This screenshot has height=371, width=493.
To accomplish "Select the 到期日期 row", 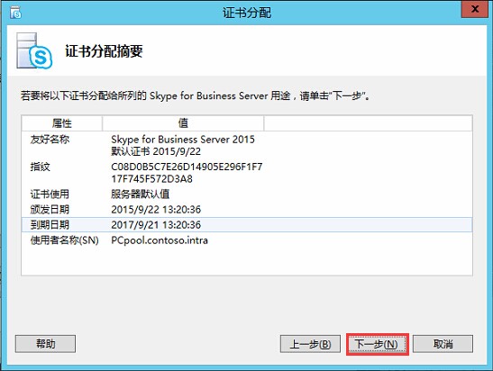I will pos(247,224).
